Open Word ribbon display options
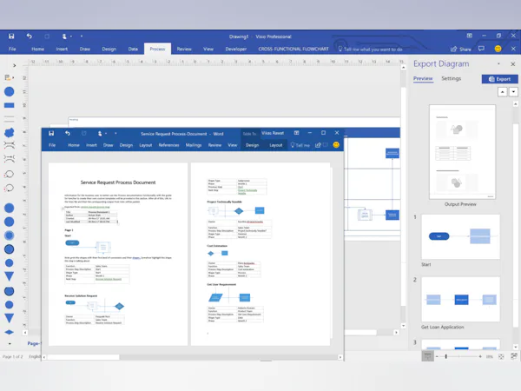The width and height of the screenshot is (521, 391). [296, 133]
